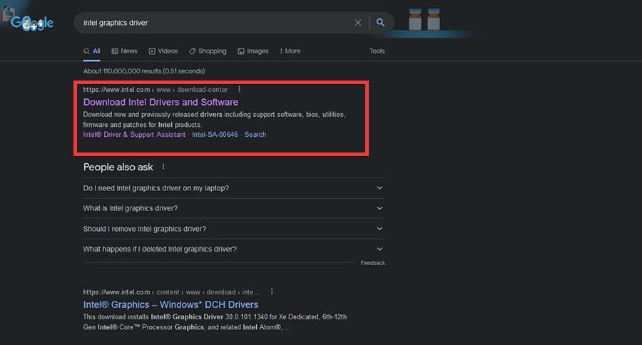Viewport: 642px width, 345px height.
Task: Open the search Tools options
Action: (x=377, y=51)
